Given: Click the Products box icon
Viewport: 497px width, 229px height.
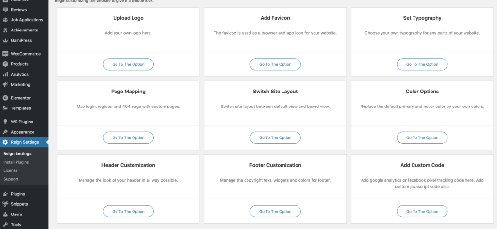Looking at the screenshot, I should coord(5,64).
